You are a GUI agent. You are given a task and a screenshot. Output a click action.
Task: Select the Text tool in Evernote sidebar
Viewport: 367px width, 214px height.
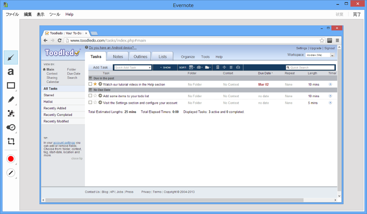(11, 72)
